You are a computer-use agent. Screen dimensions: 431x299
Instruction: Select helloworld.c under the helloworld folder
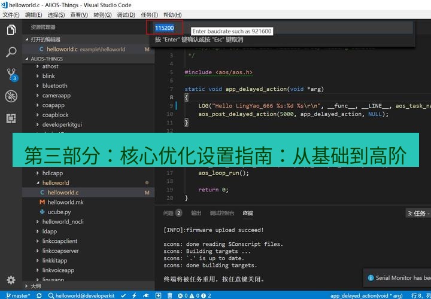88,193
